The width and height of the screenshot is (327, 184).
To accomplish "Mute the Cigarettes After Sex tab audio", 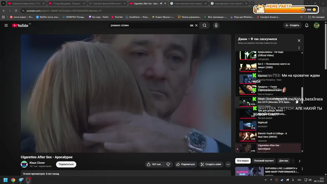I will coord(161,4).
